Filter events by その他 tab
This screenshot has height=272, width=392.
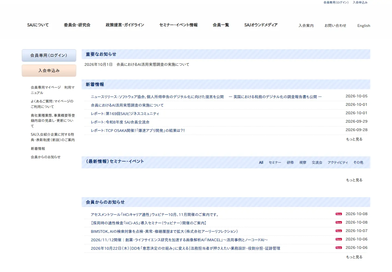358,162
